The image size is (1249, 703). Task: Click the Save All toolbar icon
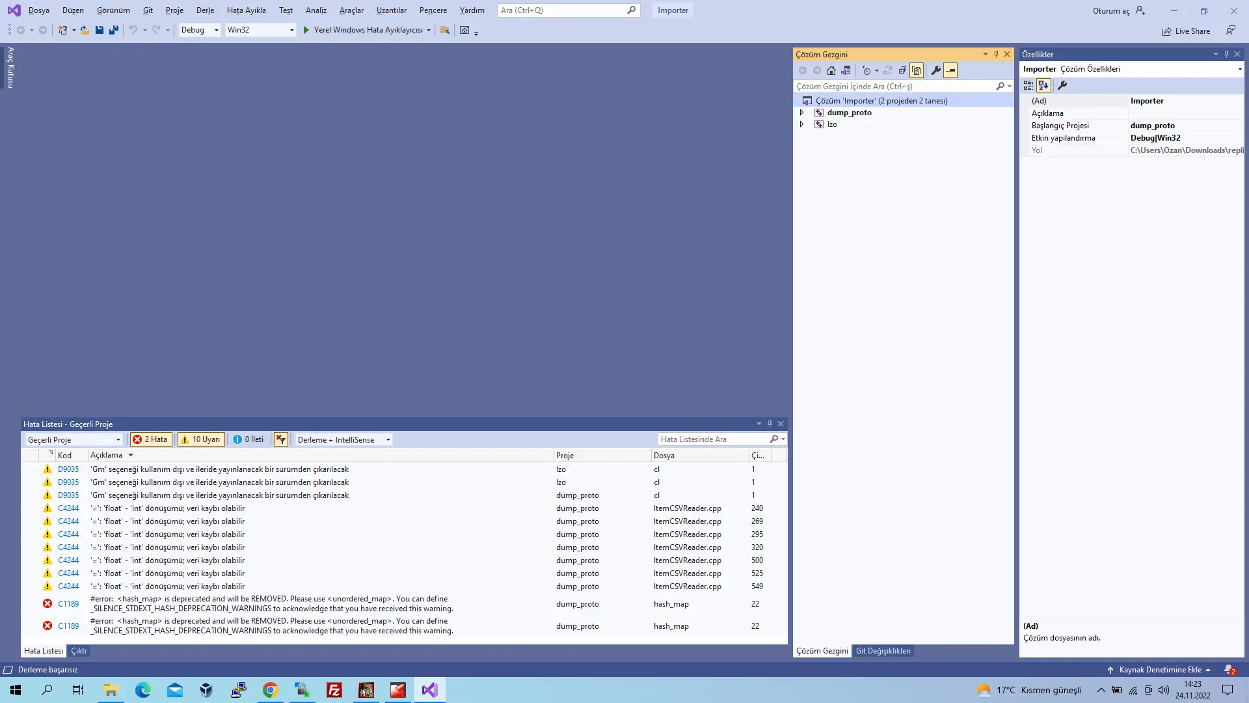pyautogui.click(x=114, y=30)
